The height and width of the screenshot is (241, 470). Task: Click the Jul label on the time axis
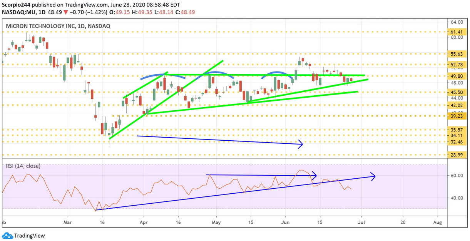pos(361,222)
